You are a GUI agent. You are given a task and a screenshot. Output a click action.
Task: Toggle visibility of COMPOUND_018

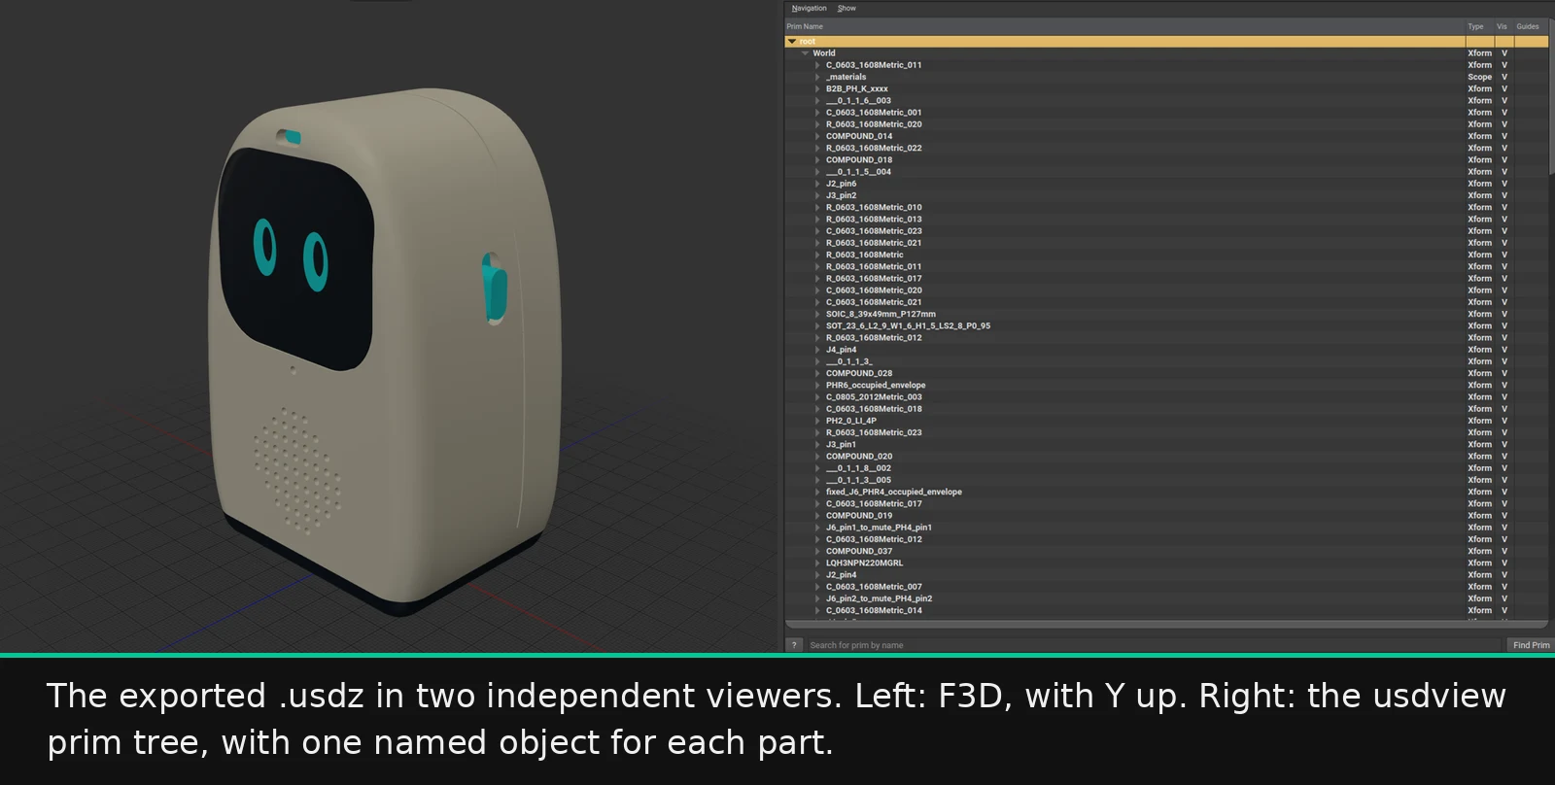(x=1503, y=160)
